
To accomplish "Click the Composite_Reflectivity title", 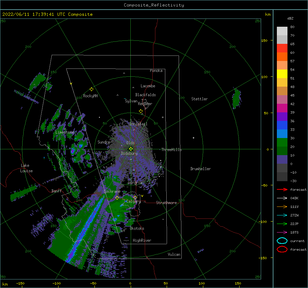I will 154,5.
